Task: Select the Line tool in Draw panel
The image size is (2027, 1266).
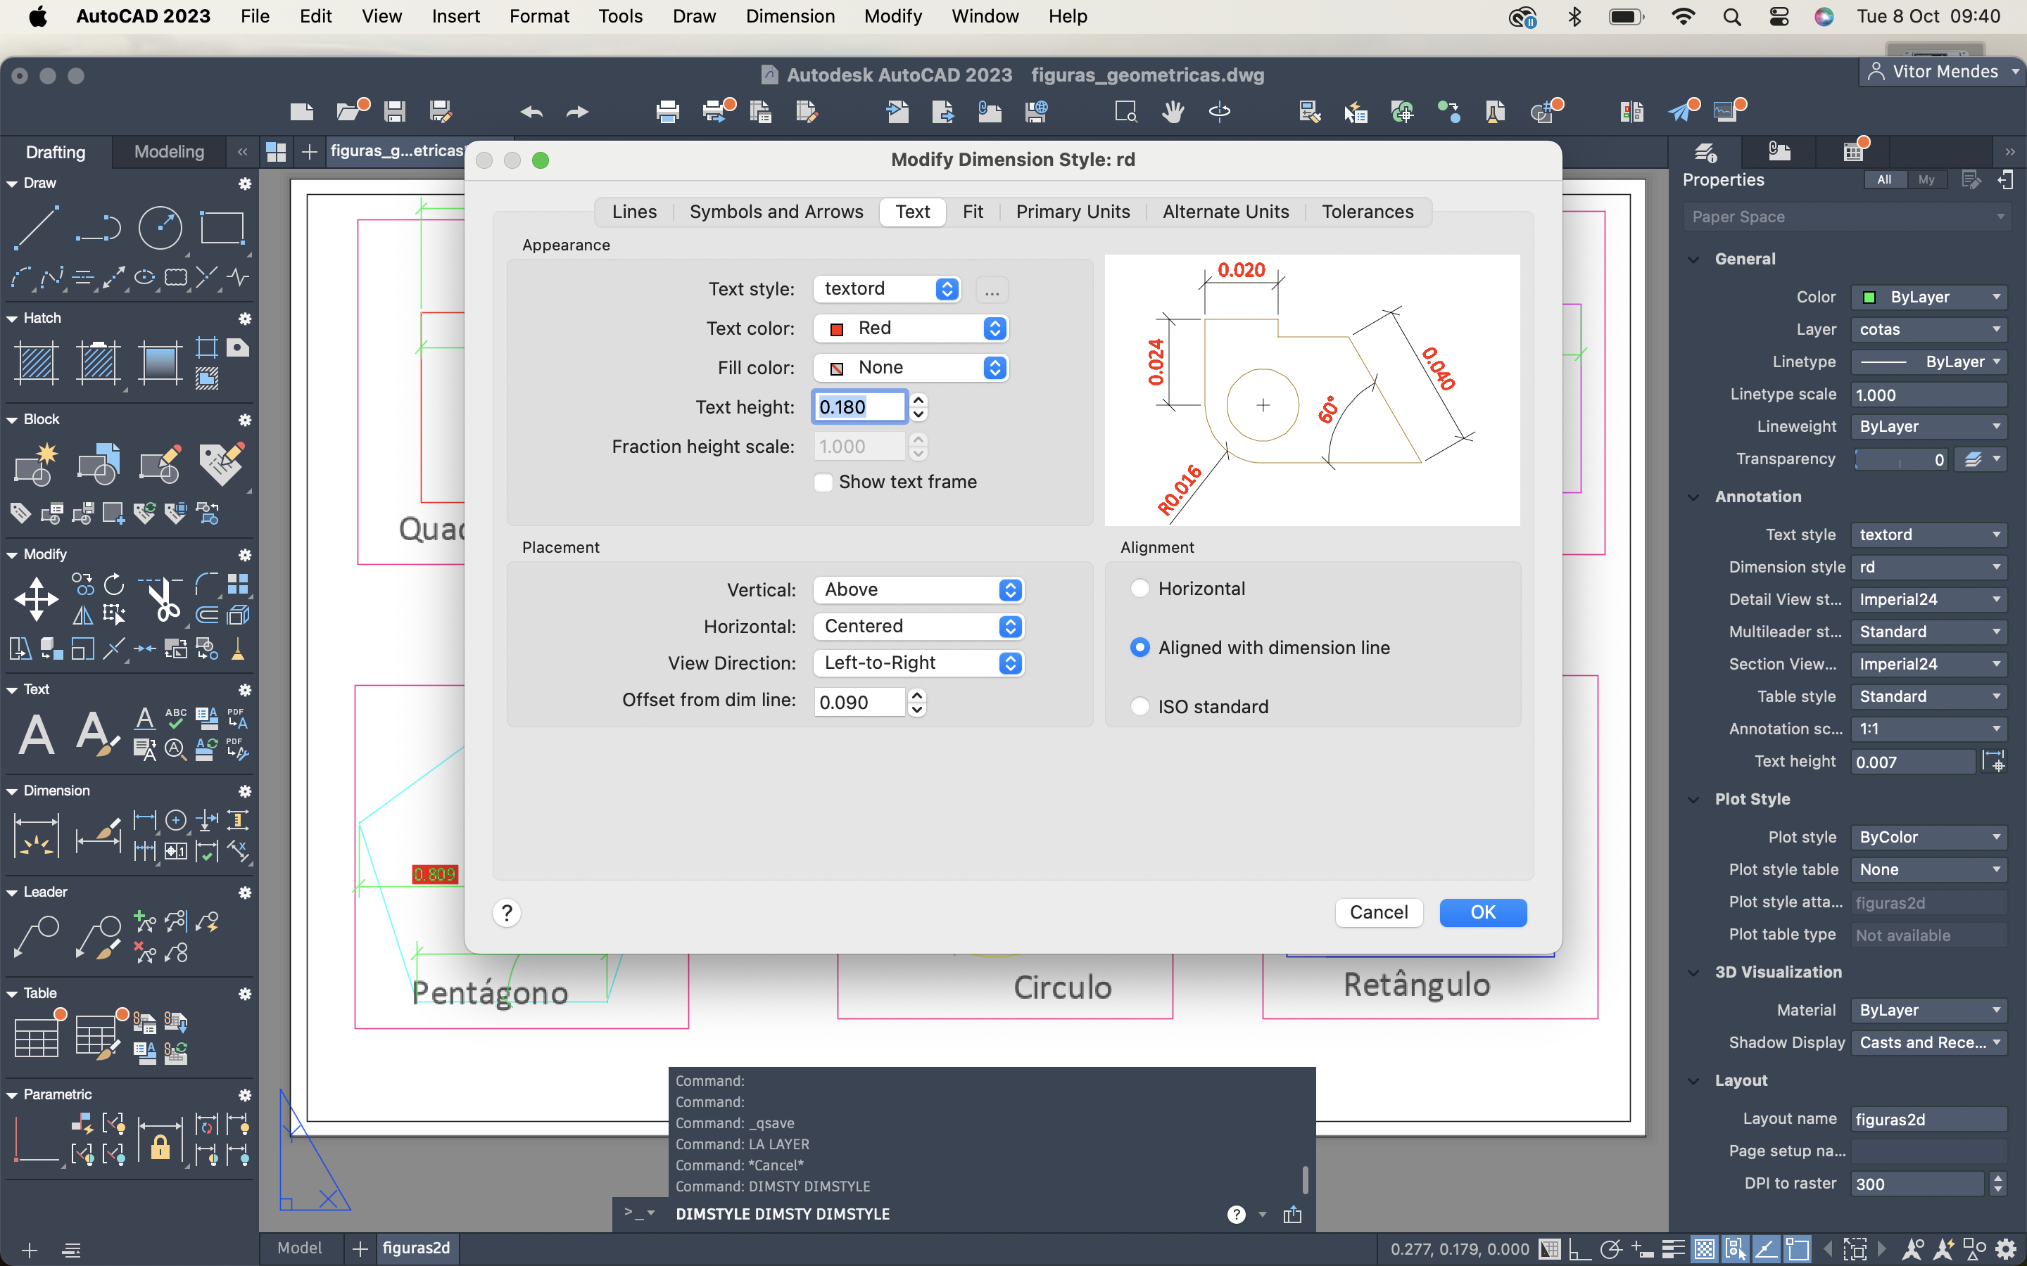Action: click(36, 228)
